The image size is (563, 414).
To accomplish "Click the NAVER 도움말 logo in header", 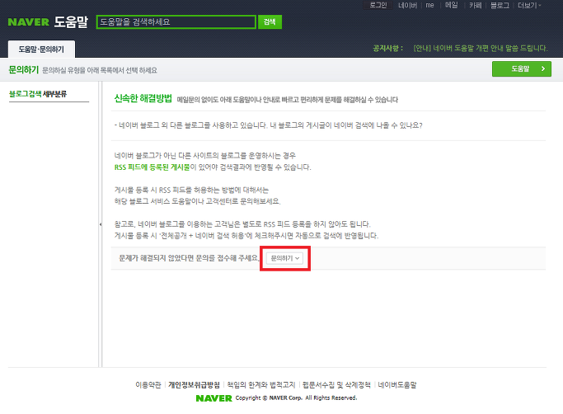I will [x=48, y=22].
